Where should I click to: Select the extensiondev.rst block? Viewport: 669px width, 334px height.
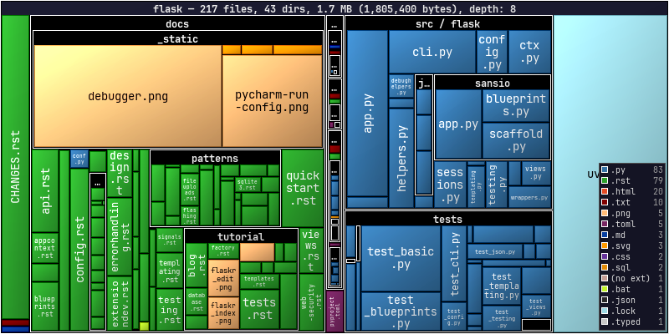point(120,303)
